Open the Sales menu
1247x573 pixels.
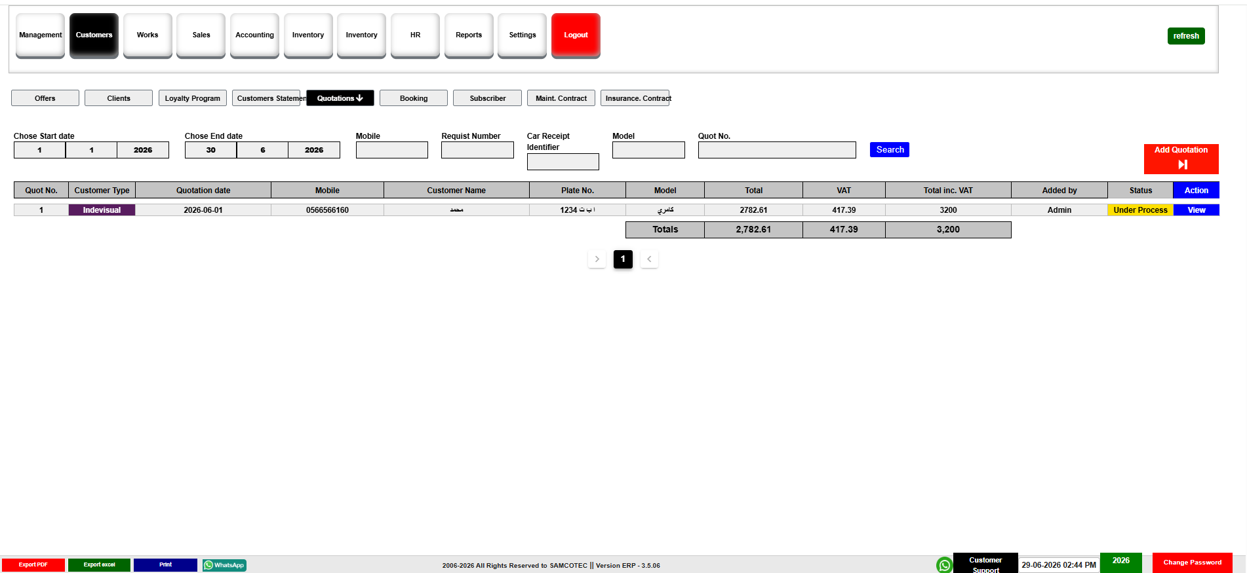point(201,35)
